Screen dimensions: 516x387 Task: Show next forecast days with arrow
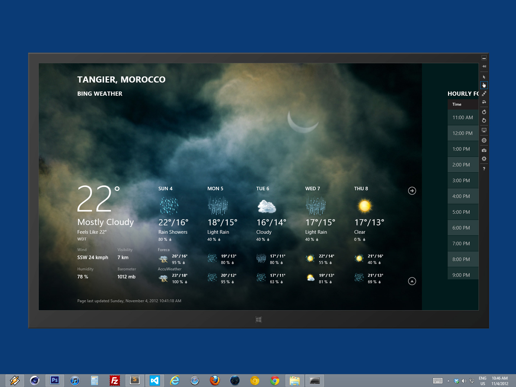pyautogui.click(x=412, y=191)
